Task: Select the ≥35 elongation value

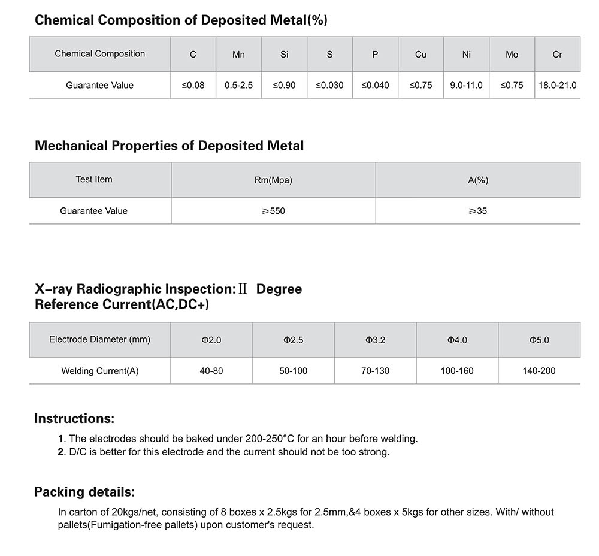Action: [x=478, y=211]
